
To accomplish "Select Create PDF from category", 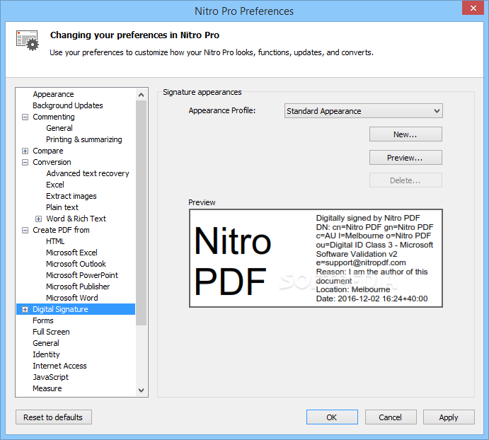I will [61, 230].
